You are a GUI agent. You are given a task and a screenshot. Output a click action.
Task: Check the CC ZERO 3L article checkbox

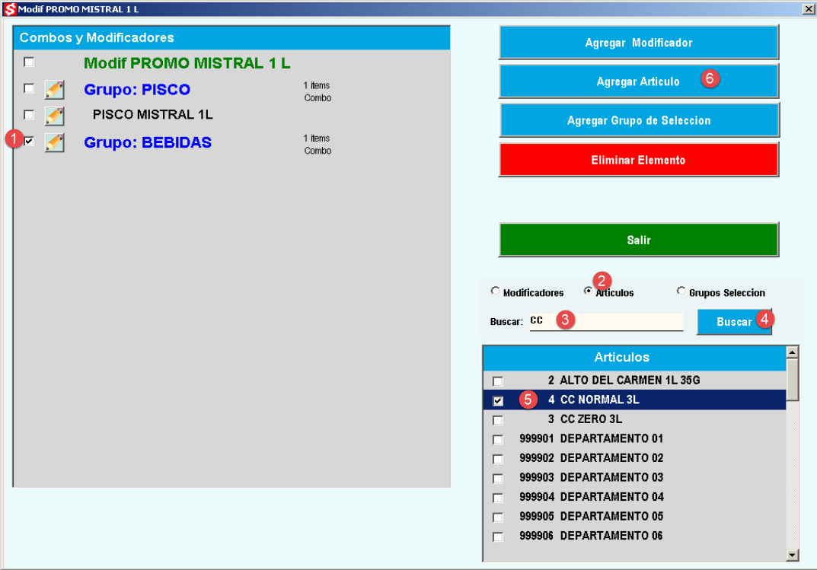[x=498, y=420]
